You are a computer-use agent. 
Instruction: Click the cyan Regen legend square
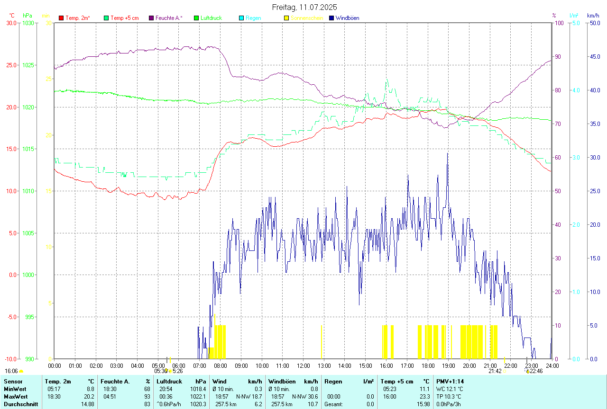(241, 18)
